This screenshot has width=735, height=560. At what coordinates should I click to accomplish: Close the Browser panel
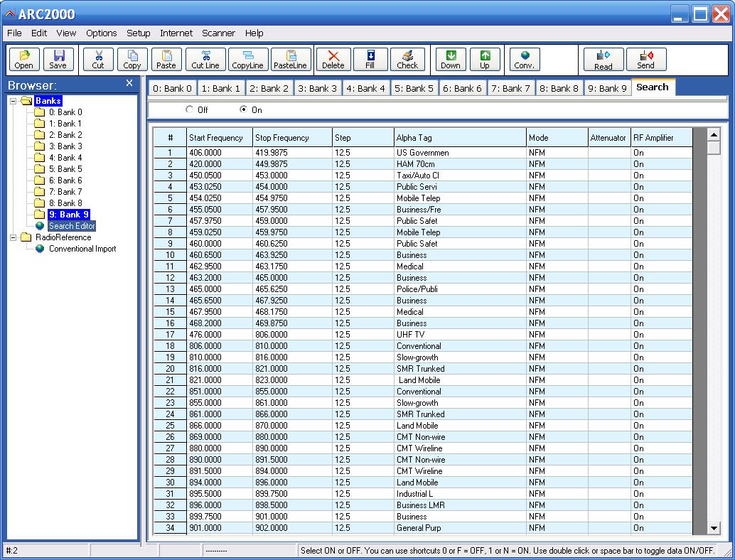click(129, 83)
